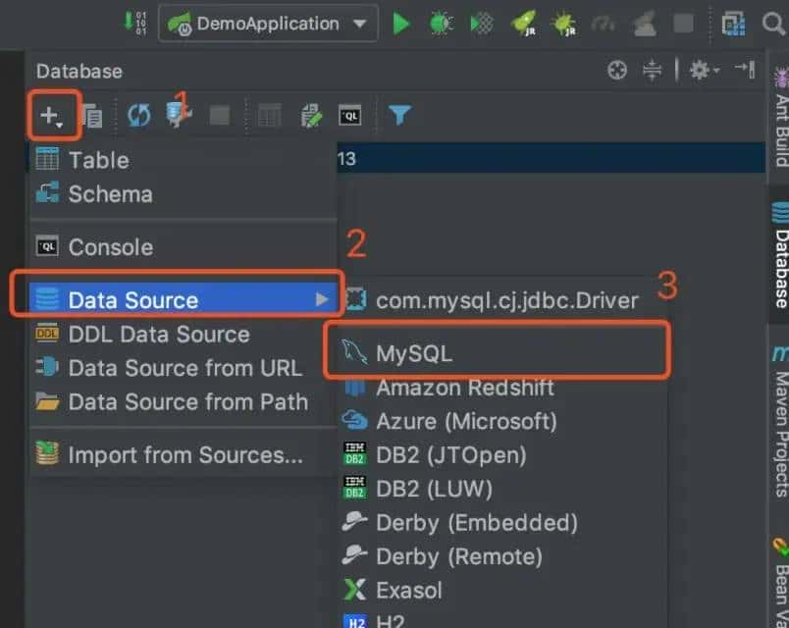789x628 pixels.
Task: Click the duplicate icon next to the plus button
Action: coord(92,116)
